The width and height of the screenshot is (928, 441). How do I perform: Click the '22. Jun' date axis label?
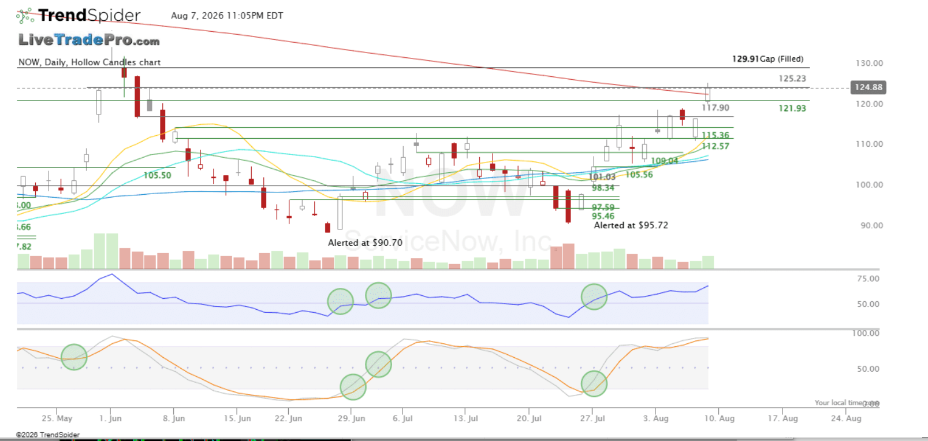[288, 418]
